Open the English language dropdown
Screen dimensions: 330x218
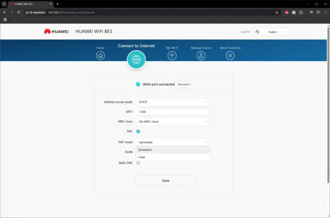pyautogui.click(x=271, y=32)
